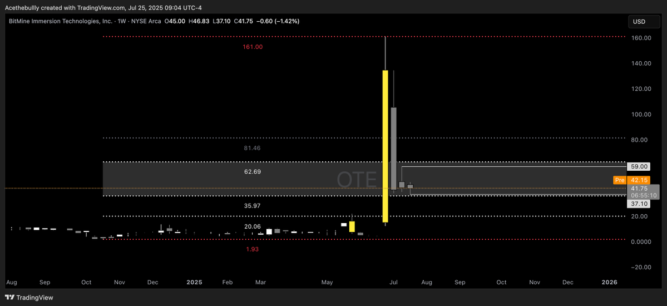Click the 1.93 red level label
Image resolution: width=667 pixels, height=306 pixels.
click(252, 249)
